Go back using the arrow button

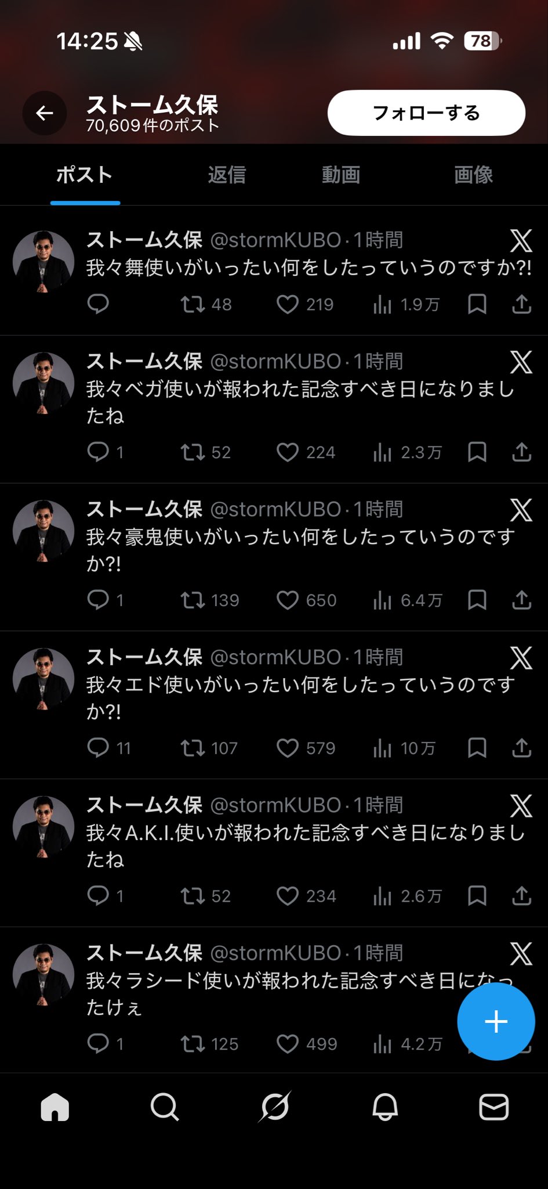coord(44,113)
